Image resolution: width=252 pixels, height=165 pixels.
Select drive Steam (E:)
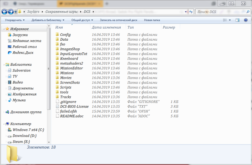coord(19,141)
